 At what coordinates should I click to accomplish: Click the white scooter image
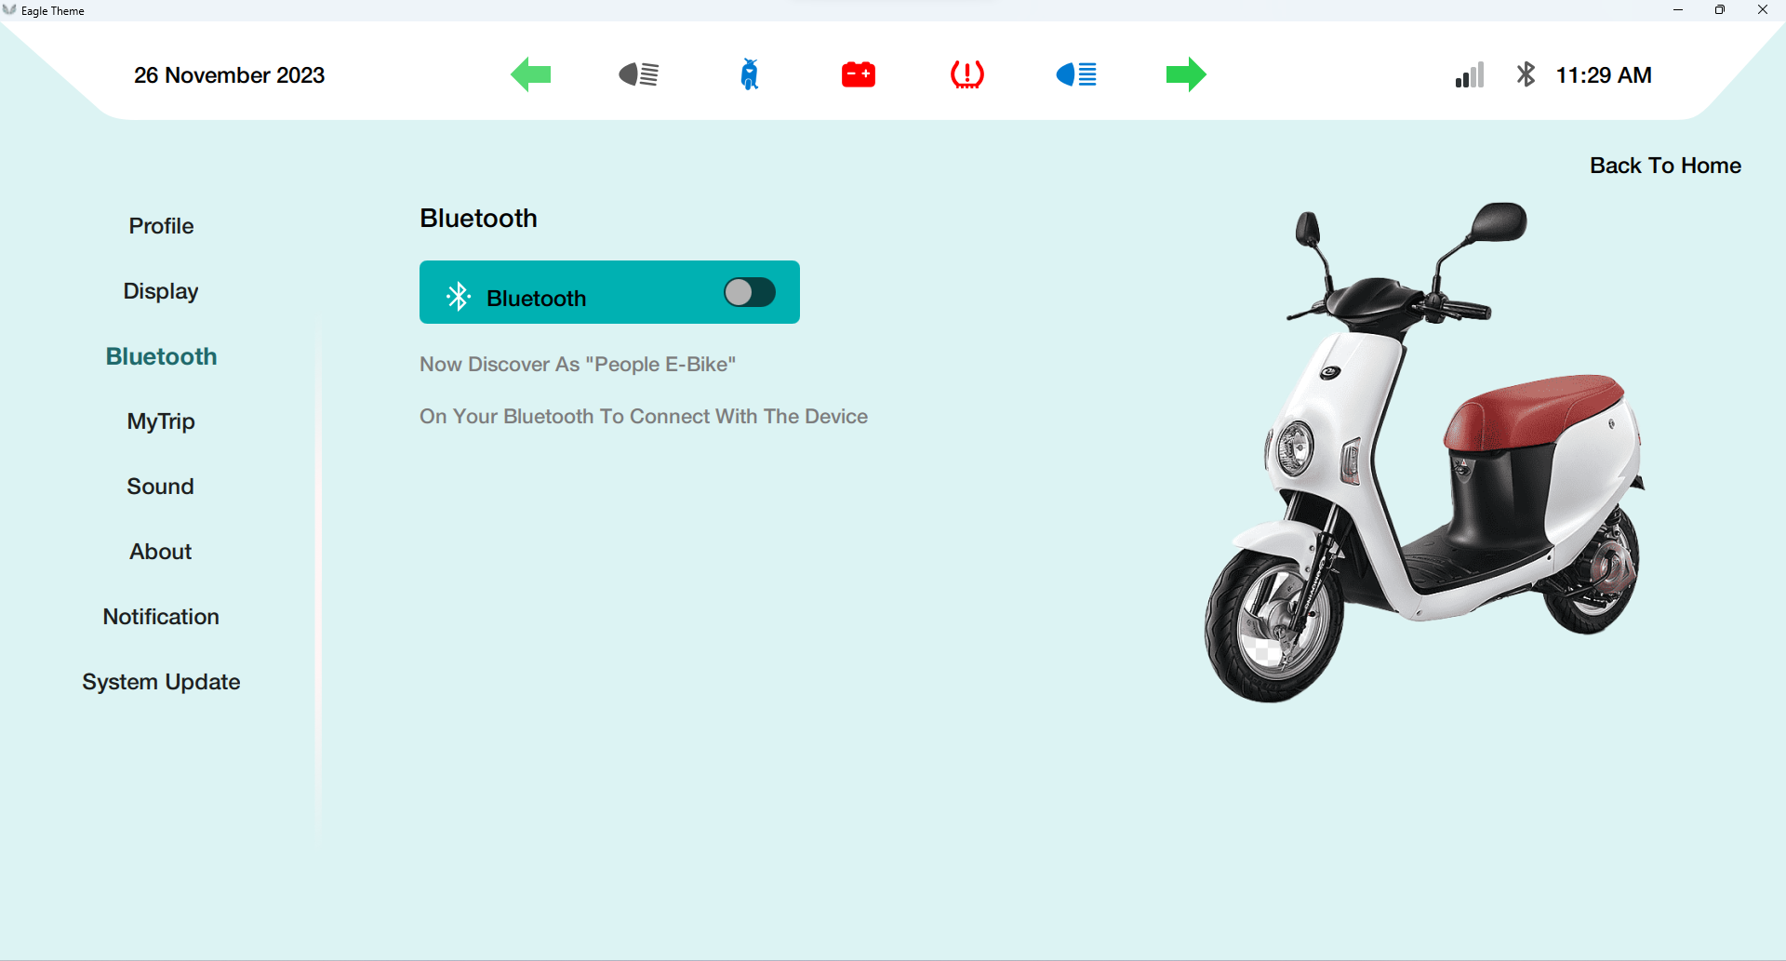(x=1423, y=452)
